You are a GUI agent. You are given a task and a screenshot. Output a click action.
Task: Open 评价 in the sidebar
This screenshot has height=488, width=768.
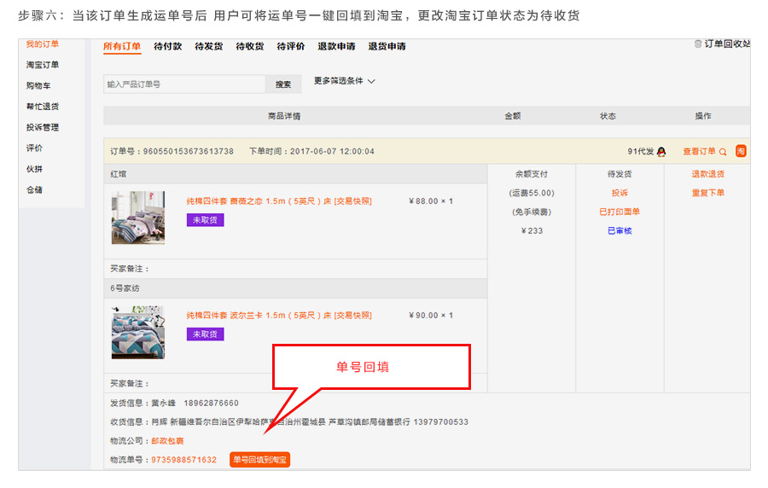34,148
